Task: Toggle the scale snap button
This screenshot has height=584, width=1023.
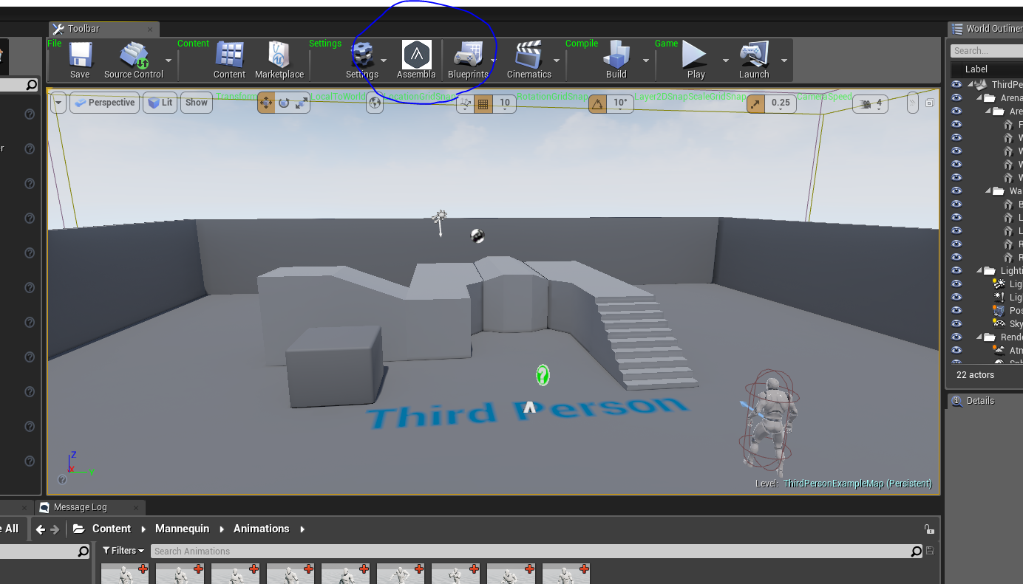Action: click(x=755, y=103)
